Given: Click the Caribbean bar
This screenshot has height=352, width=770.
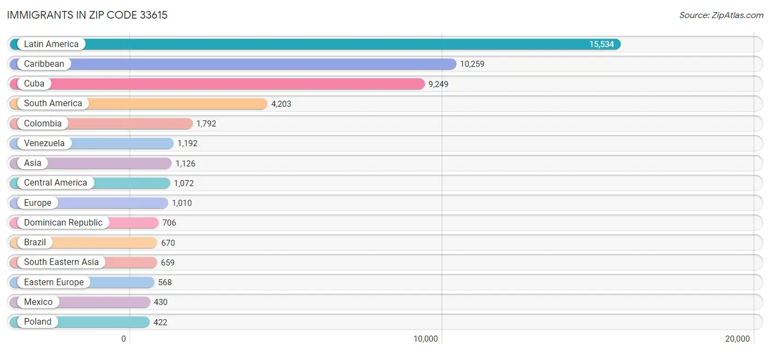Looking at the screenshot, I should [274, 64].
